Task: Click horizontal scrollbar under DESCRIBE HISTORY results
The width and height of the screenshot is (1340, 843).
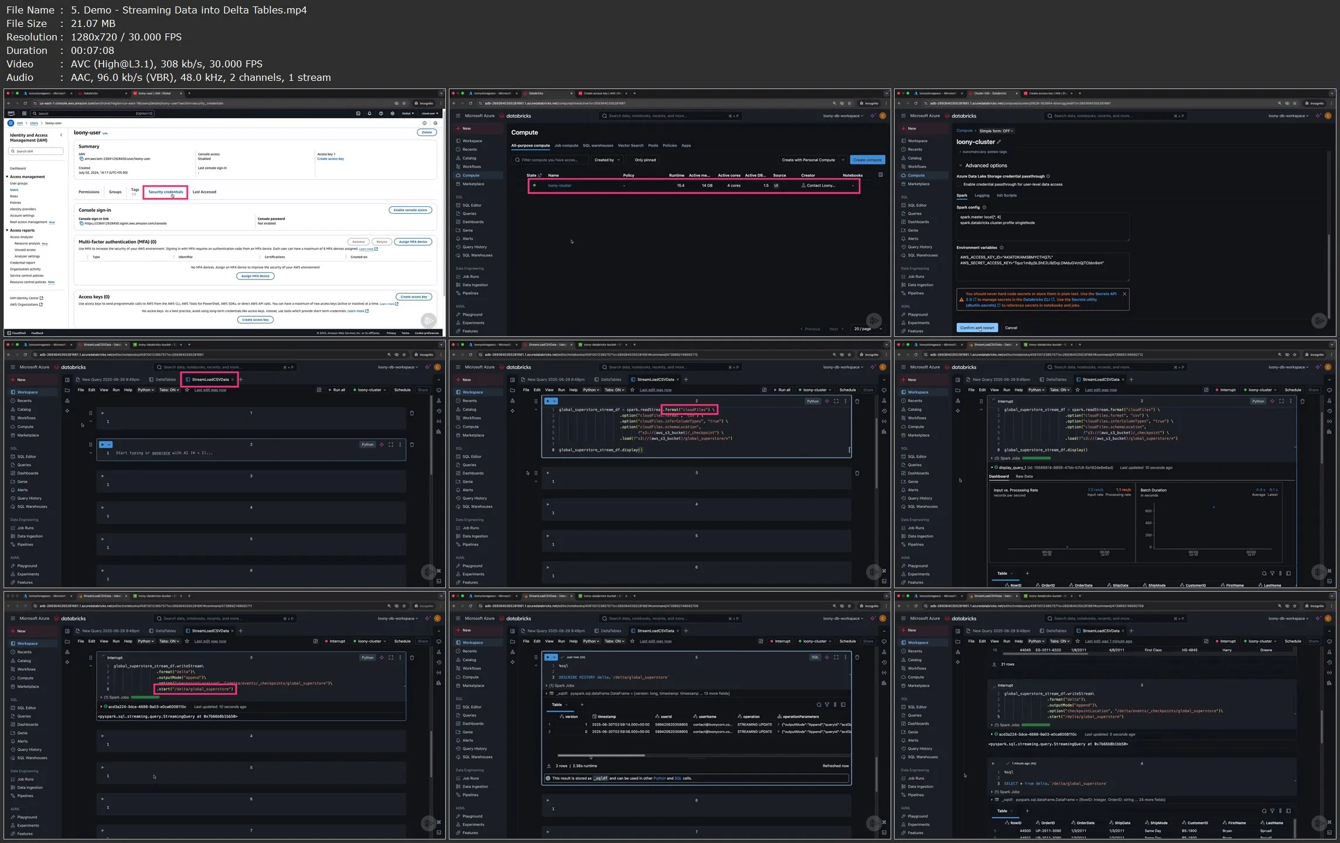Action: coord(601,755)
